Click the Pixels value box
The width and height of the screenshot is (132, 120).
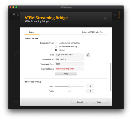(x=90, y=91)
